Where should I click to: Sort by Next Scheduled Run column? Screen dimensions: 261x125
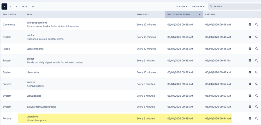click(184, 14)
